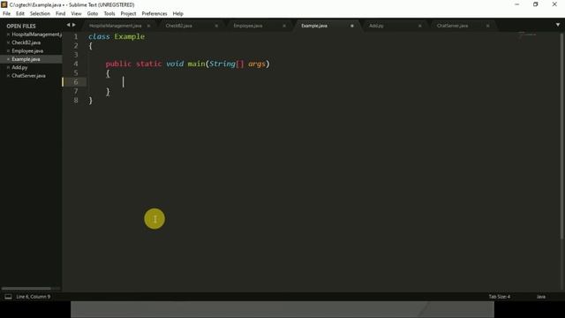The height and width of the screenshot is (318, 565).
Task: Open the Find menu
Action: click(60, 14)
